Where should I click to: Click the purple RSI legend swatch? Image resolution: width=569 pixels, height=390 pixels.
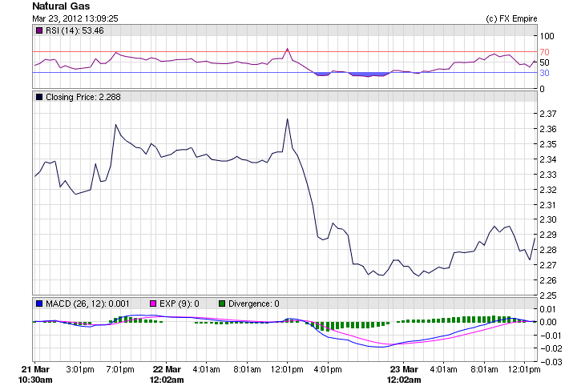(x=39, y=30)
